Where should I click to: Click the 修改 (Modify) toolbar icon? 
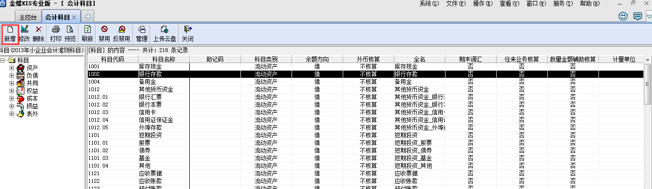pyautogui.click(x=24, y=33)
